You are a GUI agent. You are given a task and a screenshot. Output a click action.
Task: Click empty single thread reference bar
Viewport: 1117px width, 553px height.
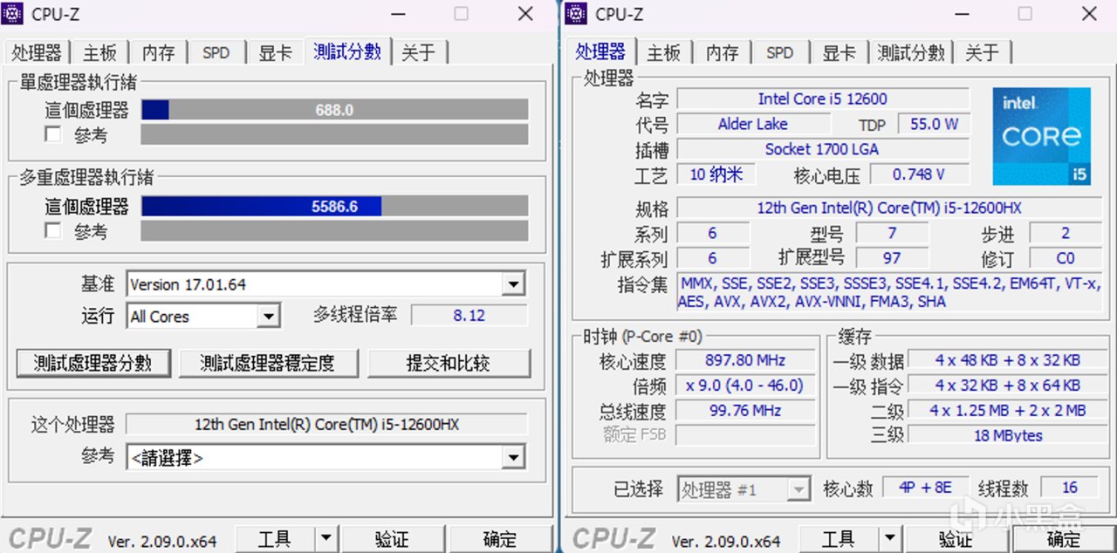coord(334,134)
